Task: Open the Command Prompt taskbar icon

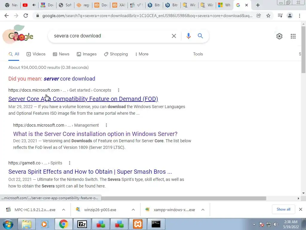Action: pyautogui.click(x=156, y=224)
